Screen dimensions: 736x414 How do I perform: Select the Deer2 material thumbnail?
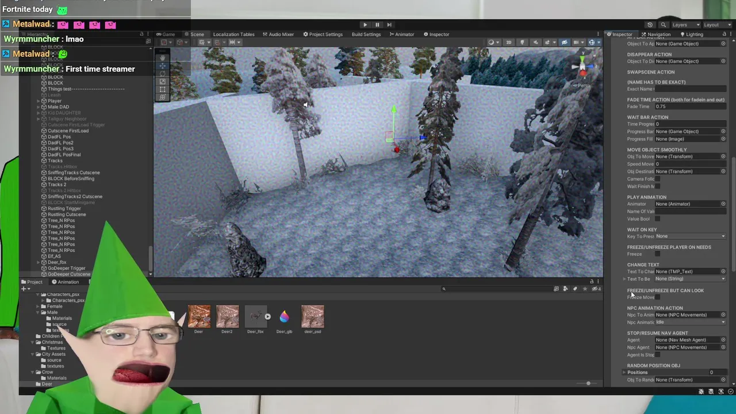(x=227, y=317)
